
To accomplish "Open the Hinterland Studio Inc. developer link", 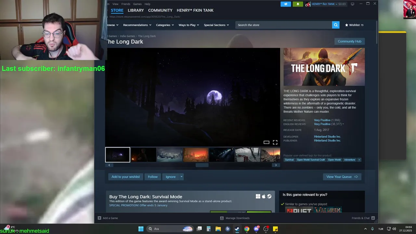I will pyautogui.click(x=327, y=137).
